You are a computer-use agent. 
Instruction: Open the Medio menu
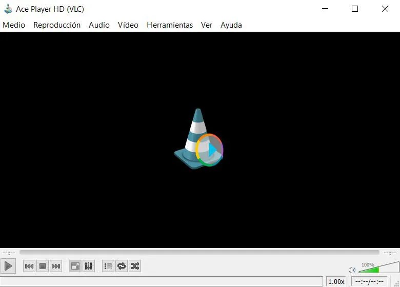(14, 25)
